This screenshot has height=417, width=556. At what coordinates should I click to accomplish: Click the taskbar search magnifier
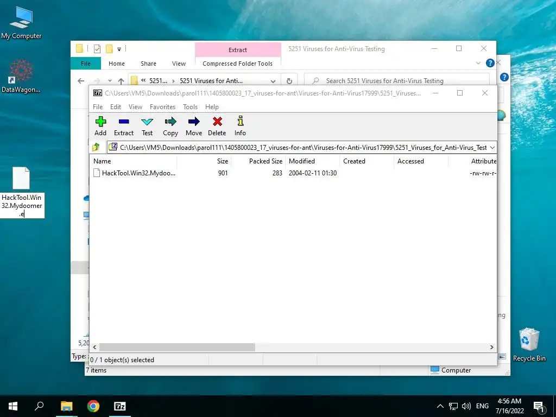pyautogui.click(x=39, y=406)
